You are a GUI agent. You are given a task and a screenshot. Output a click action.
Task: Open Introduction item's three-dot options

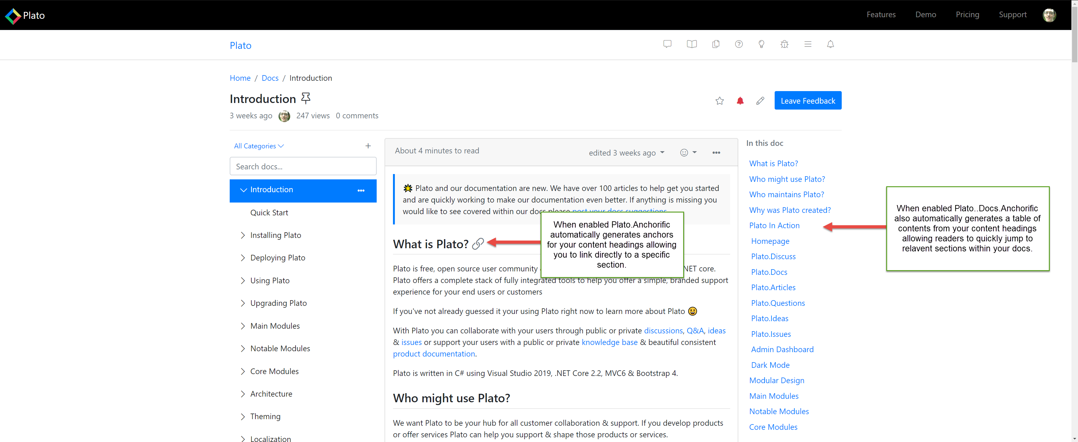361,191
